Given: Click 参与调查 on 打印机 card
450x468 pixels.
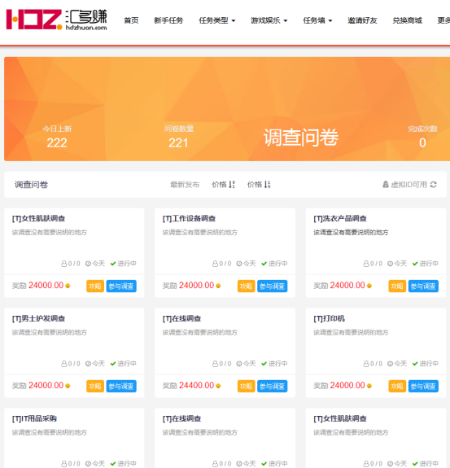Looking at the screenshot, I should pos(423,386).
